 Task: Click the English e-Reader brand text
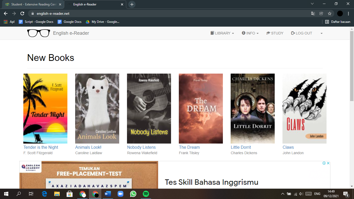tap(71, 33)
